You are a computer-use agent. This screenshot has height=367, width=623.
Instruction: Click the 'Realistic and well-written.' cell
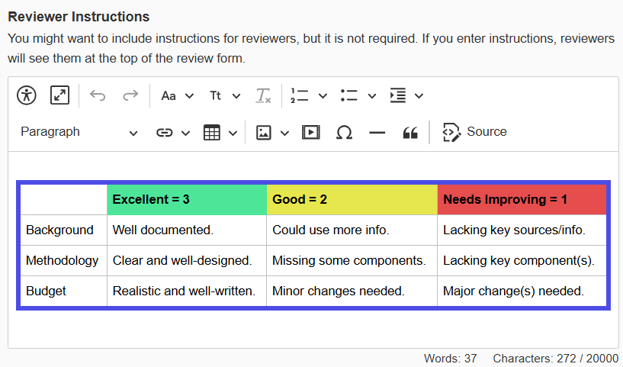(x=187, y=291)
